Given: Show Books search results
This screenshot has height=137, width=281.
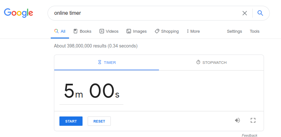Looking at the screenshot, I should coord(83,31).
